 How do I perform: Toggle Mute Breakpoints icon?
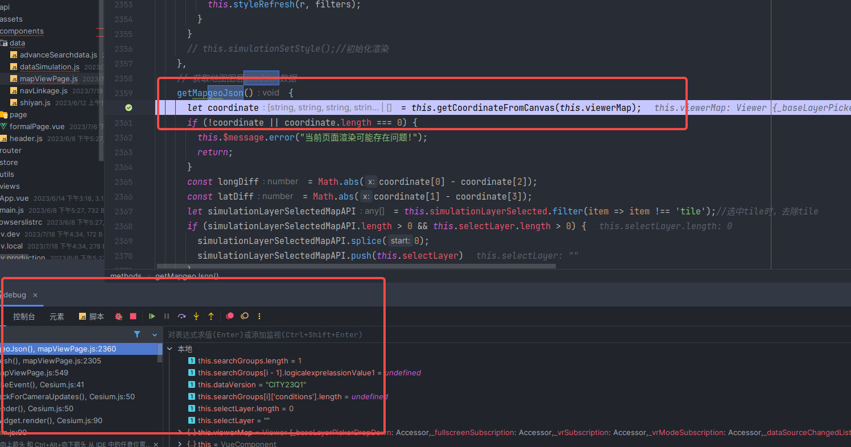coord(245,316)
